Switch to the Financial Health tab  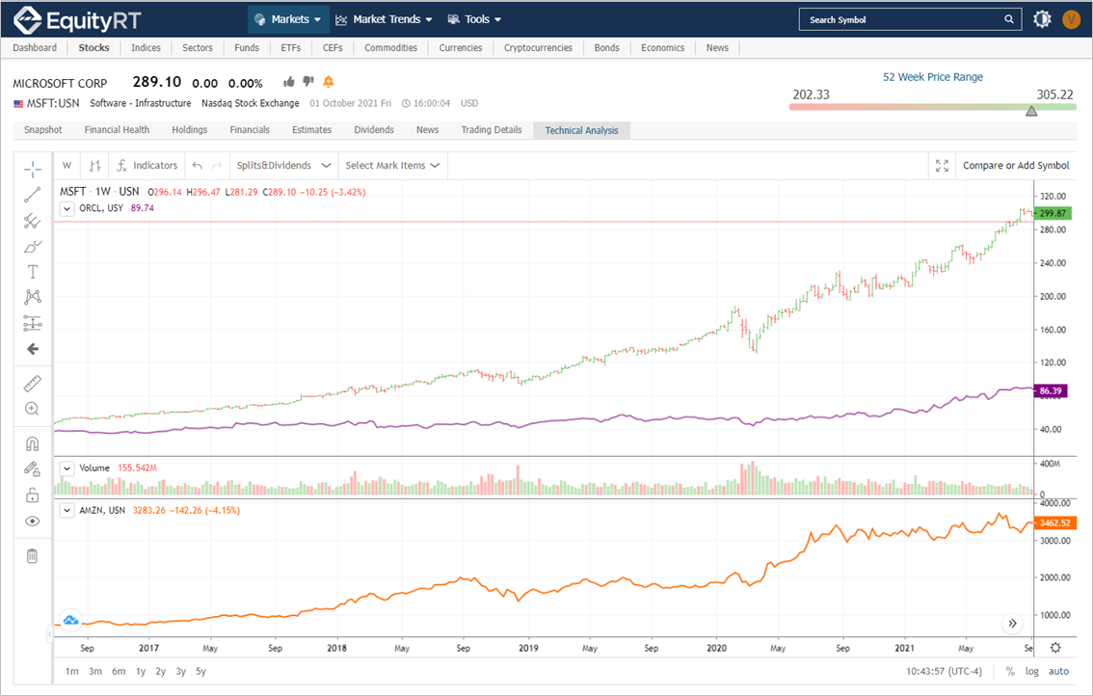tap(117, 130)
